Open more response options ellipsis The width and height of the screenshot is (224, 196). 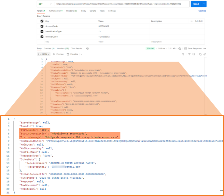(204, 49)
